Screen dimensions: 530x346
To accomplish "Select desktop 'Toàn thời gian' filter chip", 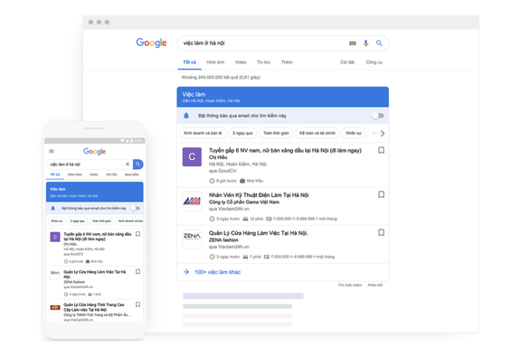I will pyautogui.click(x=276, y=133).
